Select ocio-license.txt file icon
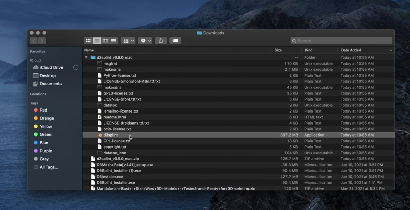This screenshot has width=410, height=210. point(100,129)
